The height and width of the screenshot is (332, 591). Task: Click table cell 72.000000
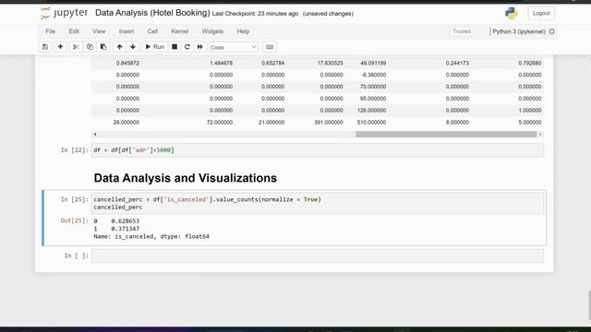pos(220,123)
